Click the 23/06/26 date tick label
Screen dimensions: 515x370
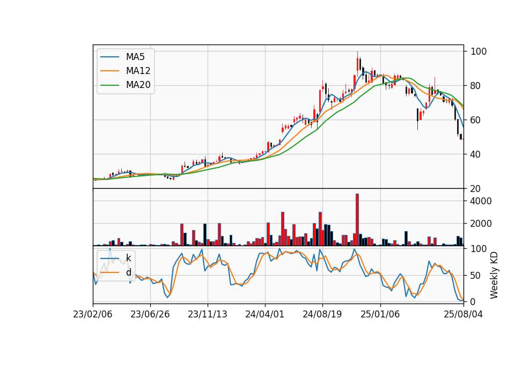coord(150,314)
